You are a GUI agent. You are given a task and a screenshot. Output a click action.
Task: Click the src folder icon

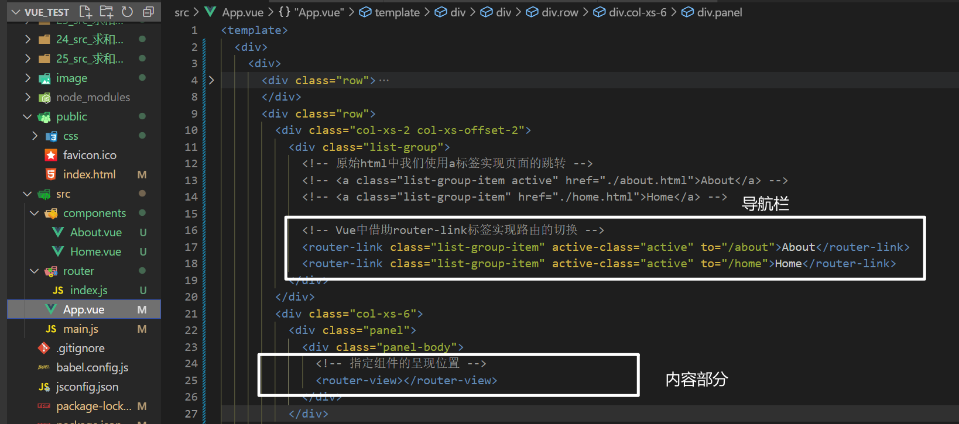click(44, 194)
